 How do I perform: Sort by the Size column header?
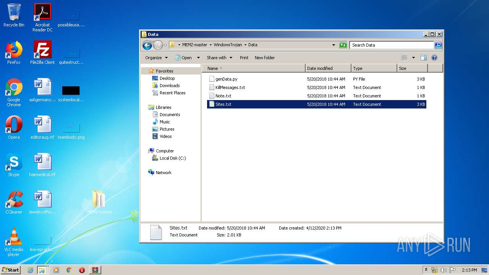(x=412, y=68)
